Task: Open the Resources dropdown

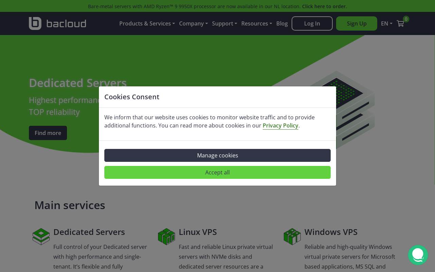Action: click(x=257, y=23)
